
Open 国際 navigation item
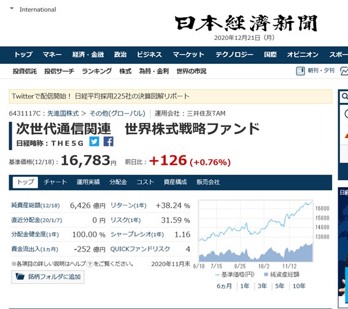pyautogui.click(x=270, y=55)
